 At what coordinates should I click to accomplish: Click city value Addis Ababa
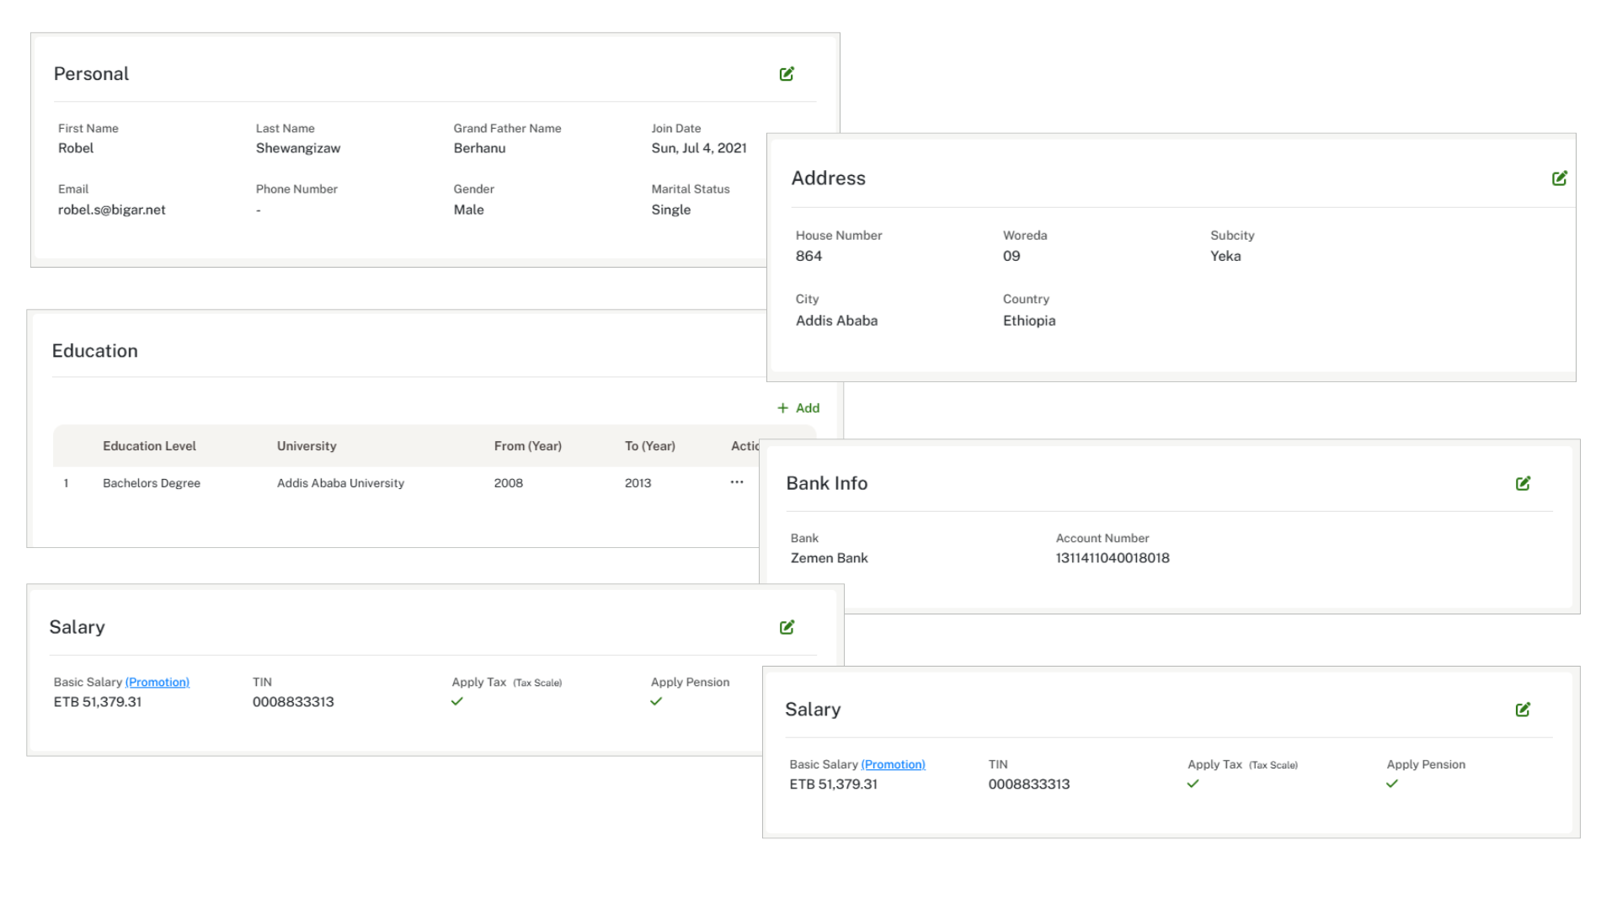(837, 321)
